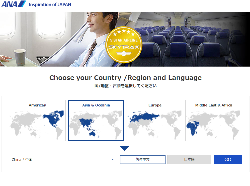Viewport: 250px width, 186px height.
Task: Click the Inspiration of JAPAN tagline
Action: click(x=50, y=4)
